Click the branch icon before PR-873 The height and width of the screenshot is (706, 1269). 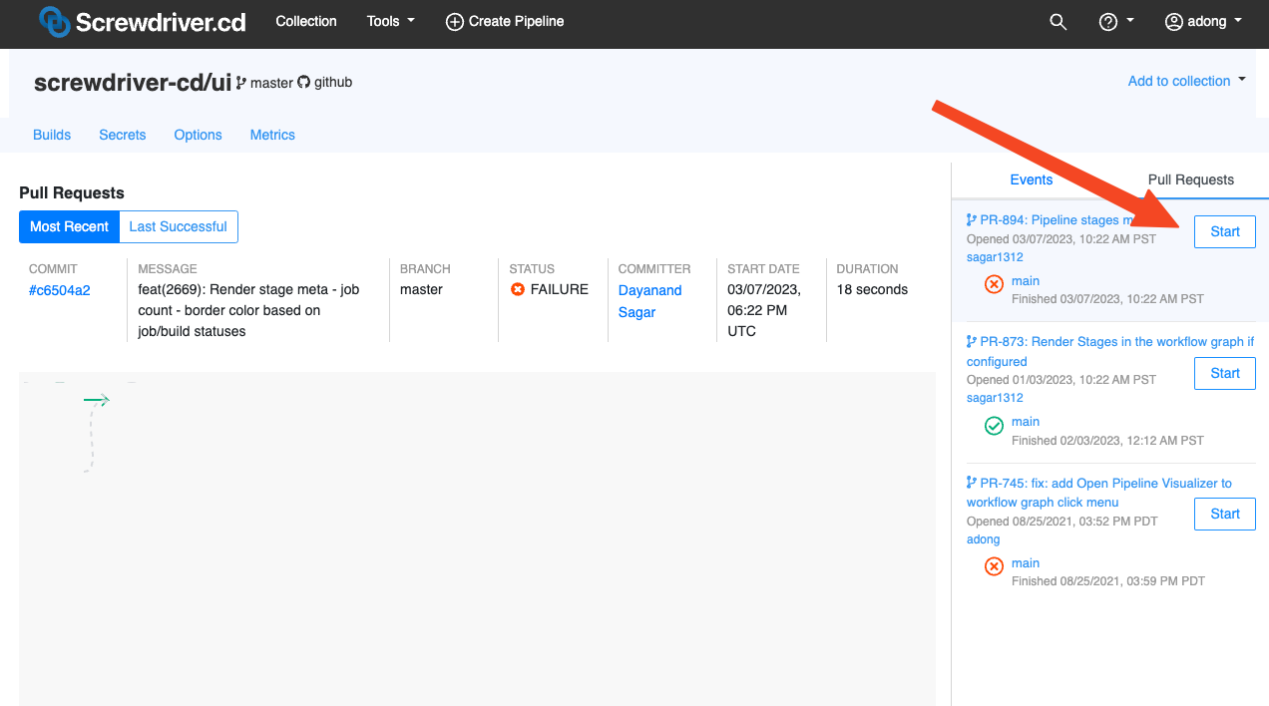(x=972, y=341)
